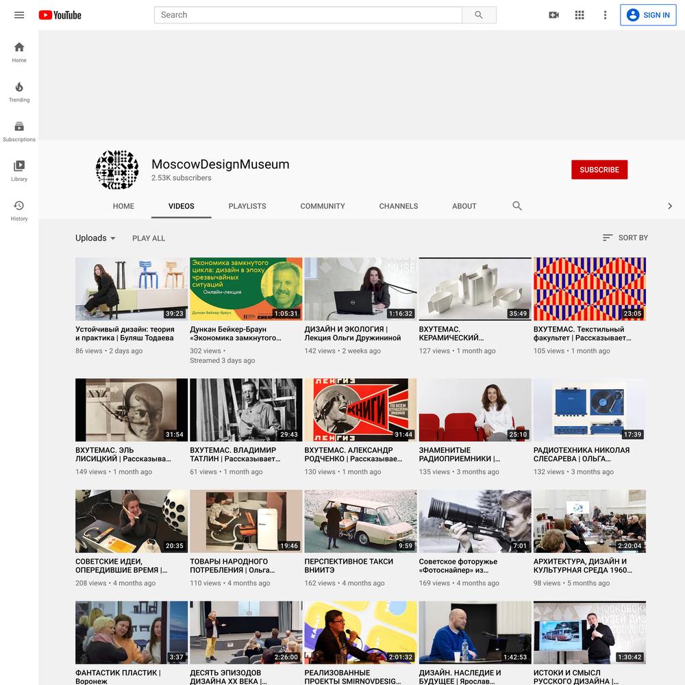Play the 19:46 refrigerator thumbnail

[246, 521]
